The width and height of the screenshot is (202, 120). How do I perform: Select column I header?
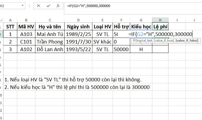click(177, 20)
